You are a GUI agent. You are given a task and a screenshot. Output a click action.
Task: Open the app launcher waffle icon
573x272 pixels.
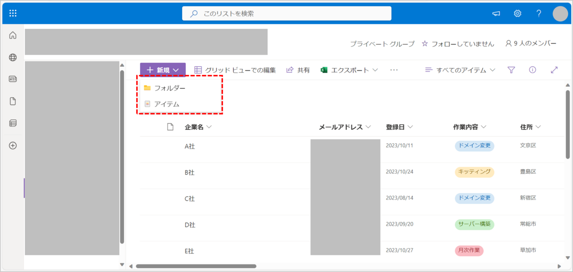coord(13,13)
